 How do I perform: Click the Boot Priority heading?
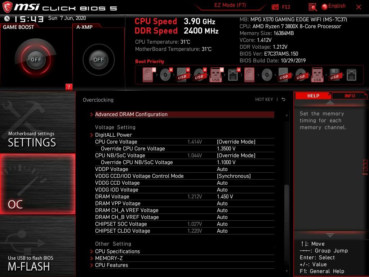point(150,61)
